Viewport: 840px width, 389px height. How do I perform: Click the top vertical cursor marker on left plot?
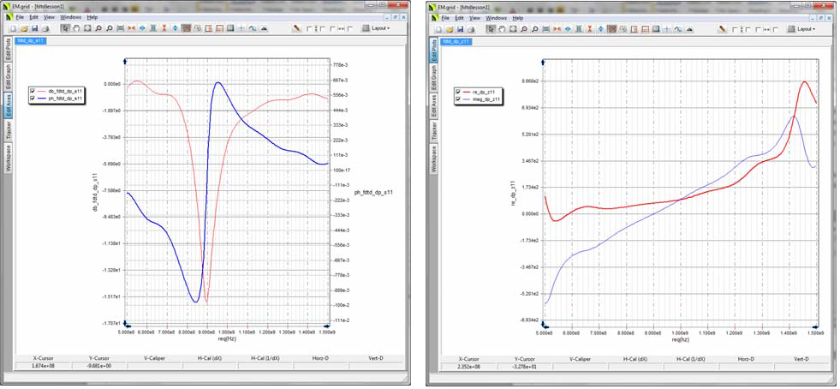[x=126, y=61]
